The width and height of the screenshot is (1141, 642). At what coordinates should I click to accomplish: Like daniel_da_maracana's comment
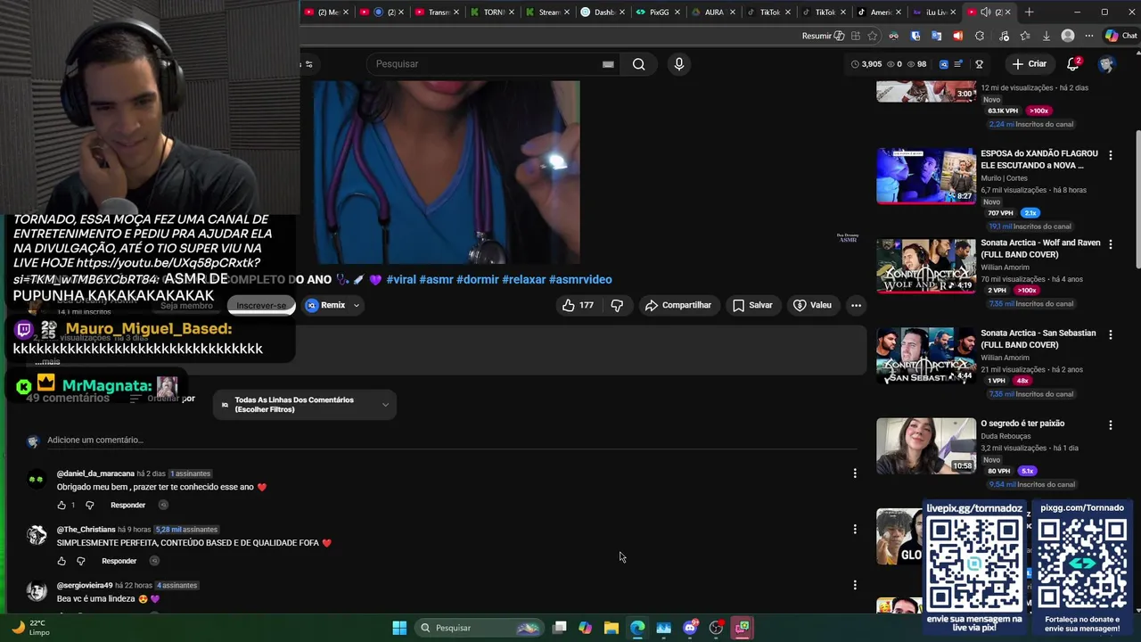[62, 506]
